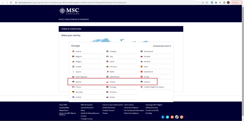Viewport: 244px width, 121px height.
Task: Open Online Brochures footer link
Action: pyautogui.click(x=109, y=108)
